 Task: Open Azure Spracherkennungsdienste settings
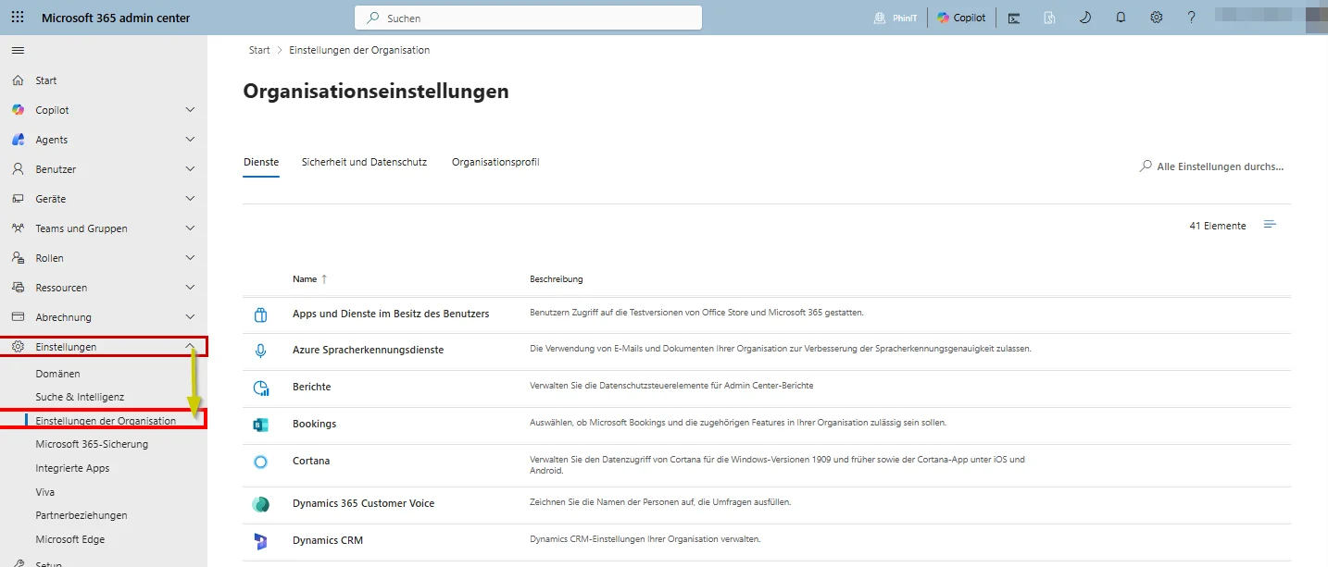pos(368,350)
